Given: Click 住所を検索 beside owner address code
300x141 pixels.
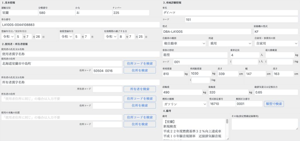Looking at the screenshot, I should pos(140,106).
